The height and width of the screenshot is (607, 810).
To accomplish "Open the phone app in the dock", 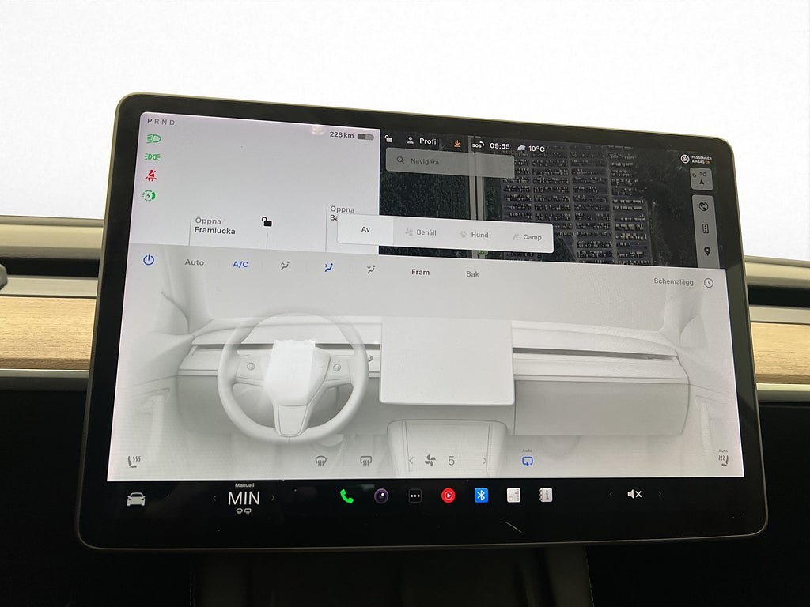I will coord(346,496).
